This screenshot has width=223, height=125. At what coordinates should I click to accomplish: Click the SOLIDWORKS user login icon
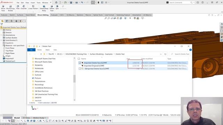198,2
